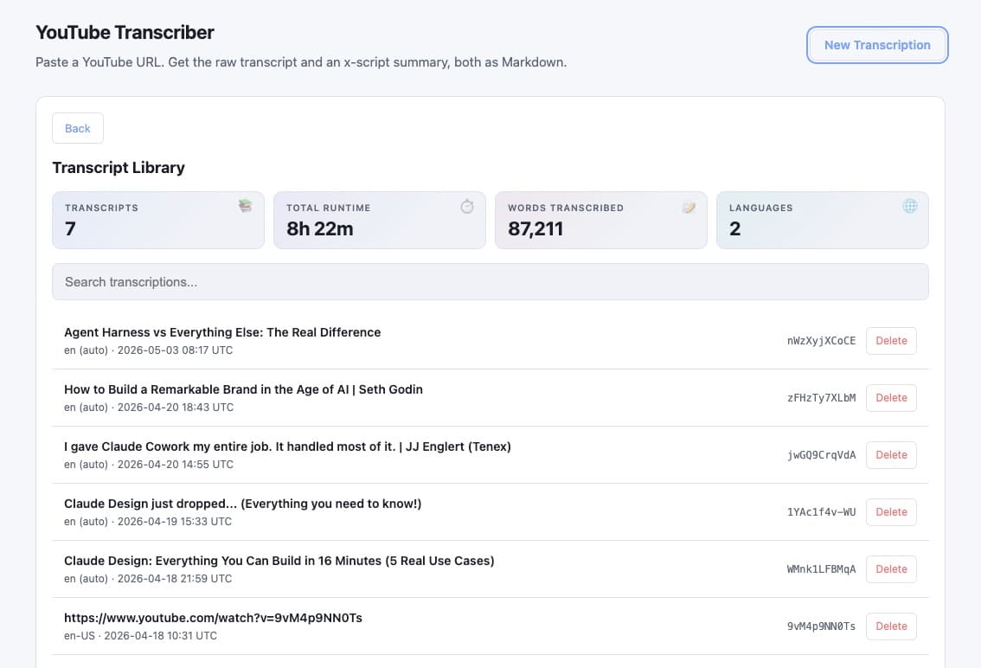Delete the 9vM4p9NN0Ts URL transcript
This screenshot has height=668, width=981.
pyautogui.click(x=891, y=626)
